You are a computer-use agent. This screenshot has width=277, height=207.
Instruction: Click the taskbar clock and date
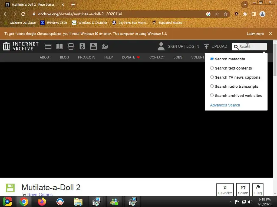tap(265, 202)
